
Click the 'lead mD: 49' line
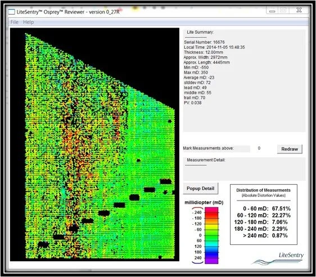[195, 88]
